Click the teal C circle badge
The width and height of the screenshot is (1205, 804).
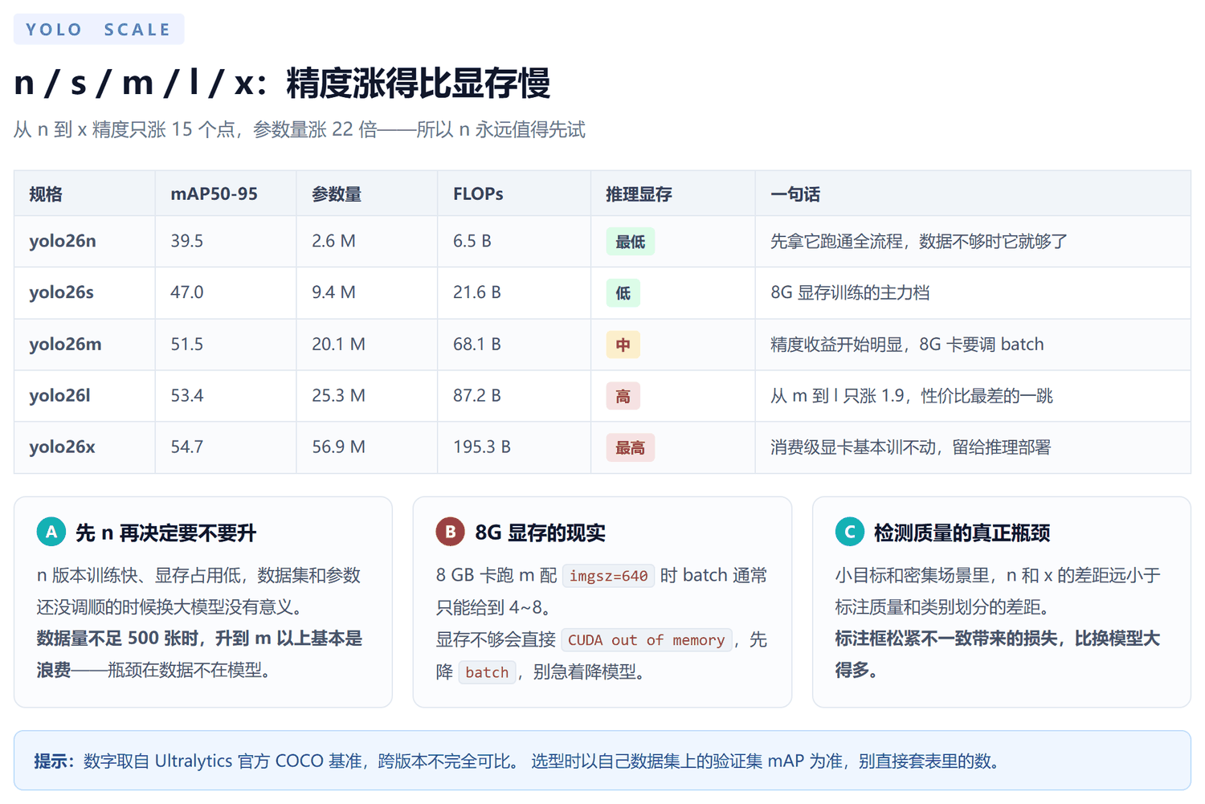click(849, 532)
